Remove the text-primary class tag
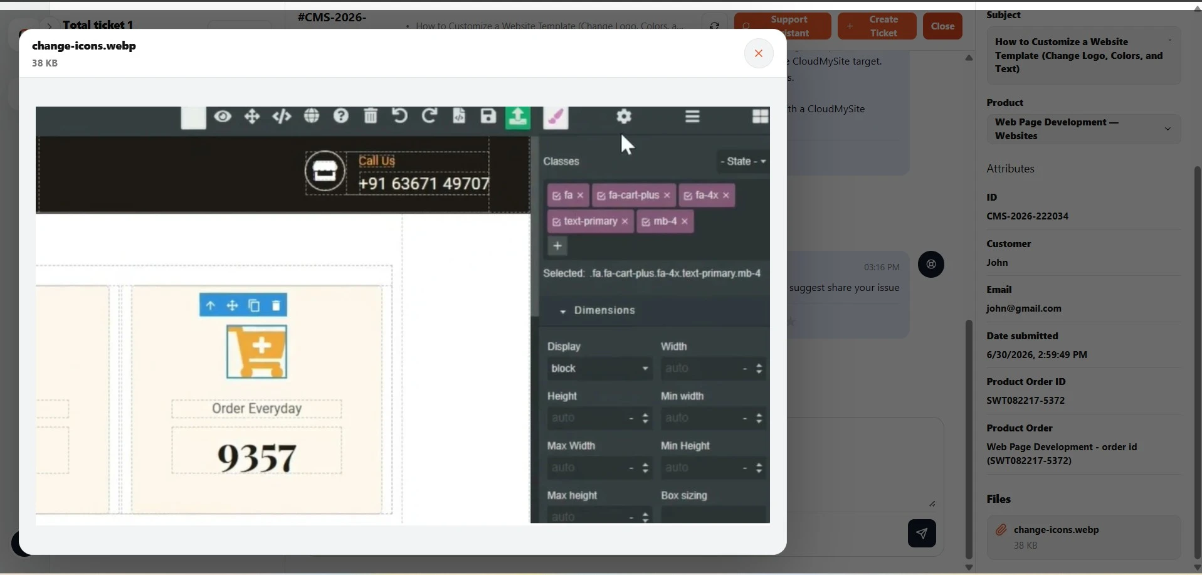1202x575 pixels. point(625,221)
